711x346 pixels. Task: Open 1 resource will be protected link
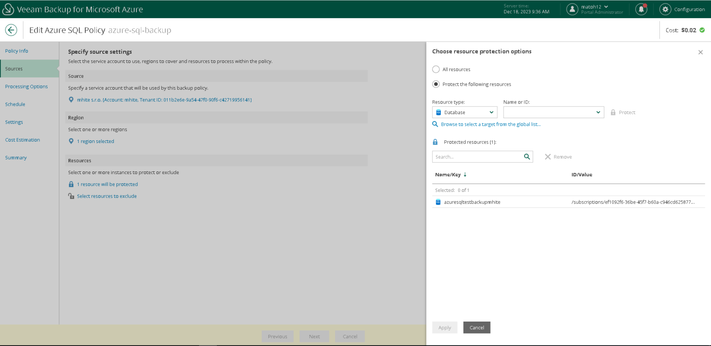(107, 184)
